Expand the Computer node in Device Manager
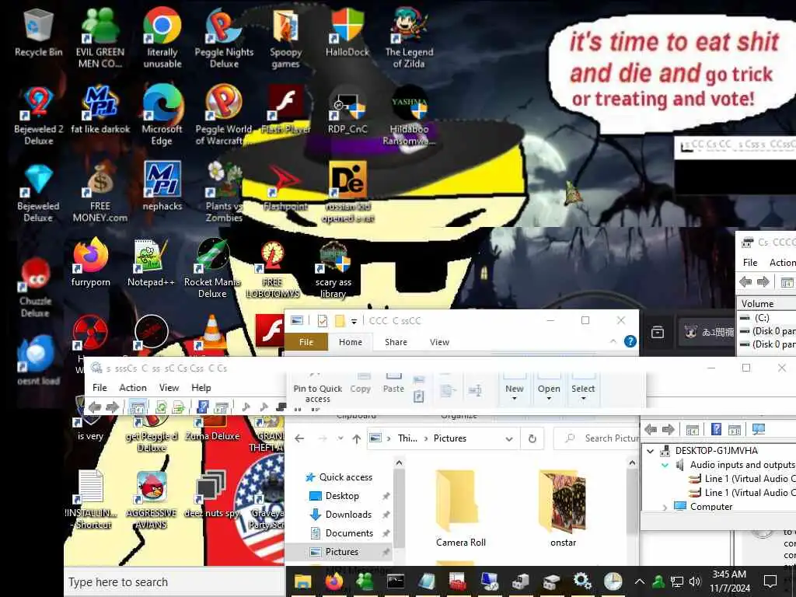796x597 pixels. point(665,507)
